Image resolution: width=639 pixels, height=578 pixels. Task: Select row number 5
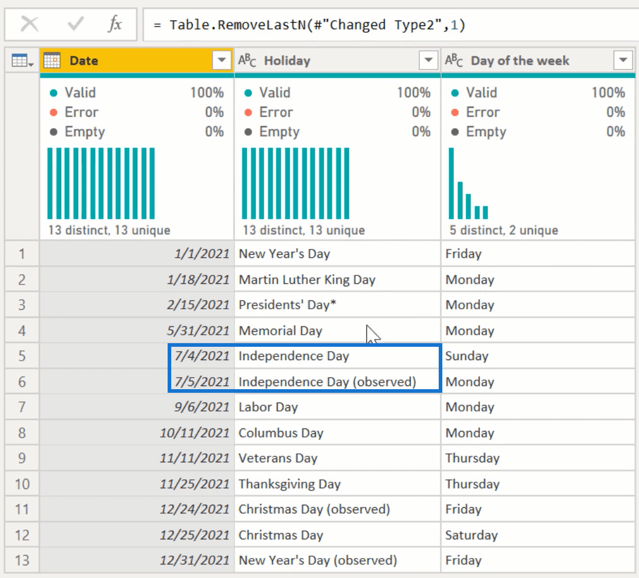[22, 356]
